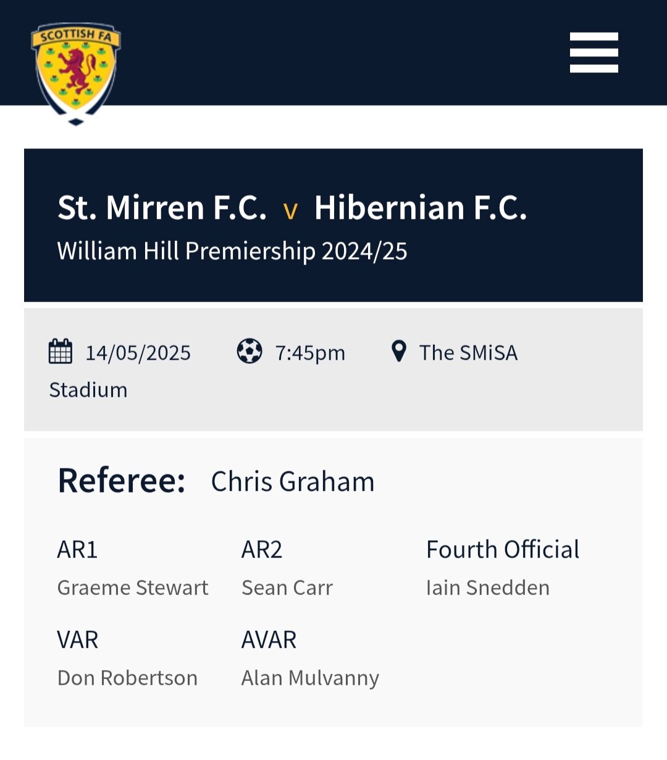Click Fourth Official Iain Snedden
The height and width of the screenshot is (760, 667).
[x=488, y=588]
